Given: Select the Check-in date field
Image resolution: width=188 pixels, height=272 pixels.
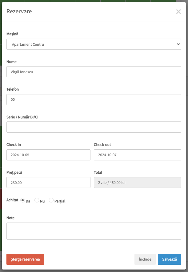Looking at the screenshot, I should click(x=48, y=155).
